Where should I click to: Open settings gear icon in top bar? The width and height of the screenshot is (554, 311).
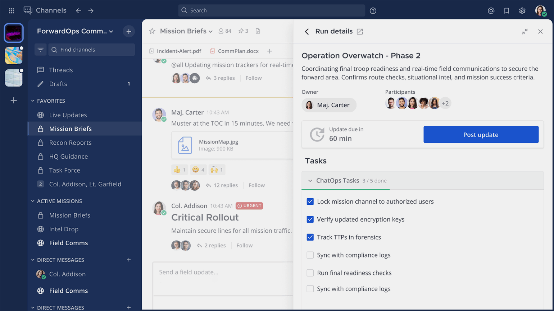click(x=522, y=11)
